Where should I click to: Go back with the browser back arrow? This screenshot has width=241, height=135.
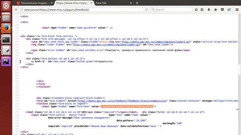pyautogui.click(x=16, y=10)
